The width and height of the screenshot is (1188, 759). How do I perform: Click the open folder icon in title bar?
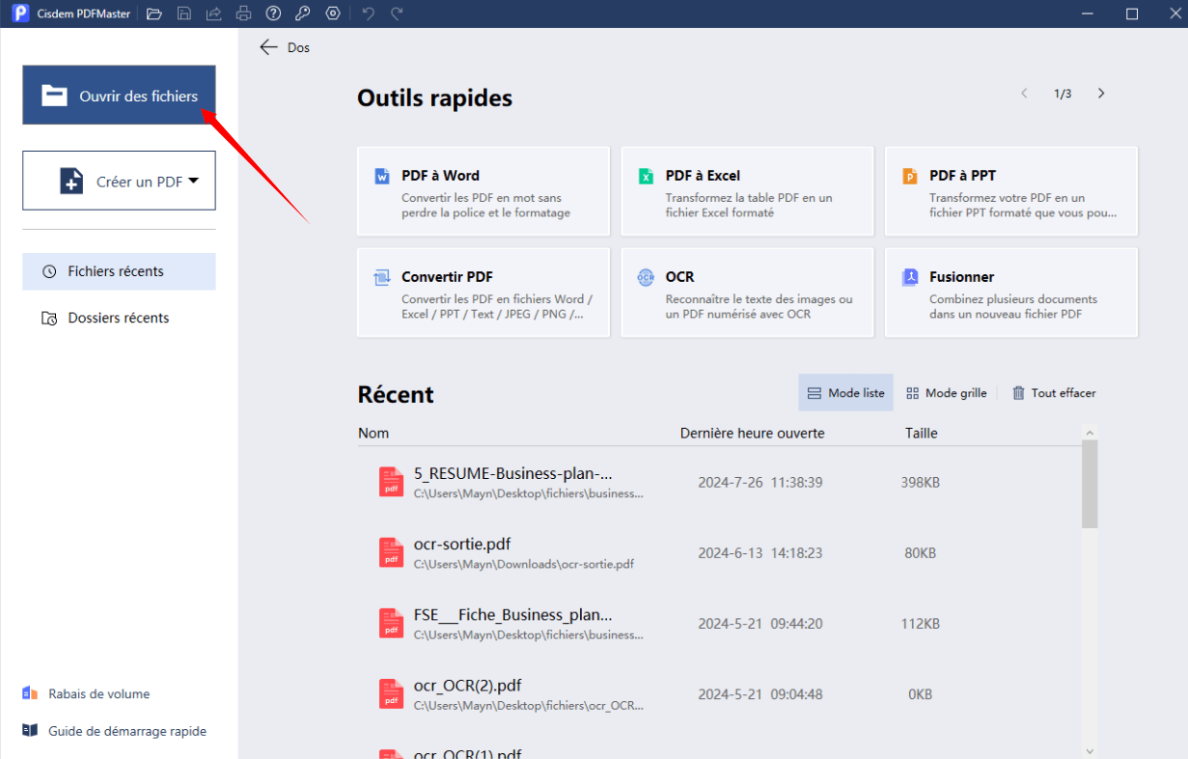[154, 14]
